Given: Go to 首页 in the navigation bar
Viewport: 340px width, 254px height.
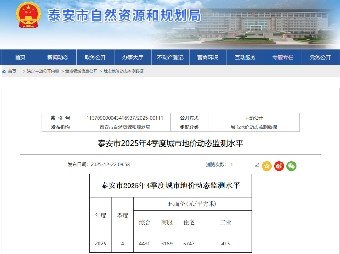Looking at the screenshot, I should (x=20, y=57).
